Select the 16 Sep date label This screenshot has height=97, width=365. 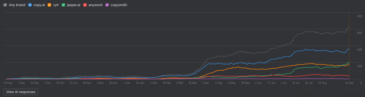coord(34,83)
